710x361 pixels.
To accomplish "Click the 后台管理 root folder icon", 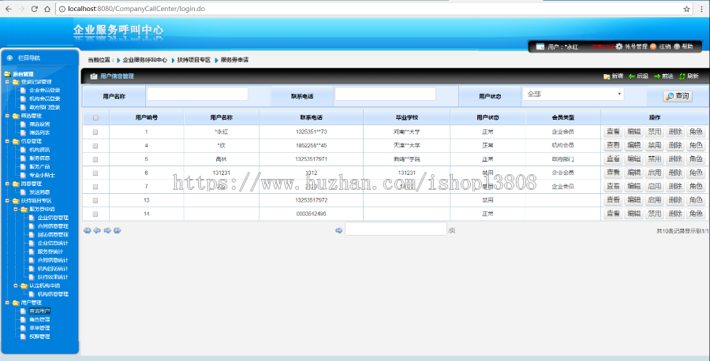I will [x=7, y=74].
